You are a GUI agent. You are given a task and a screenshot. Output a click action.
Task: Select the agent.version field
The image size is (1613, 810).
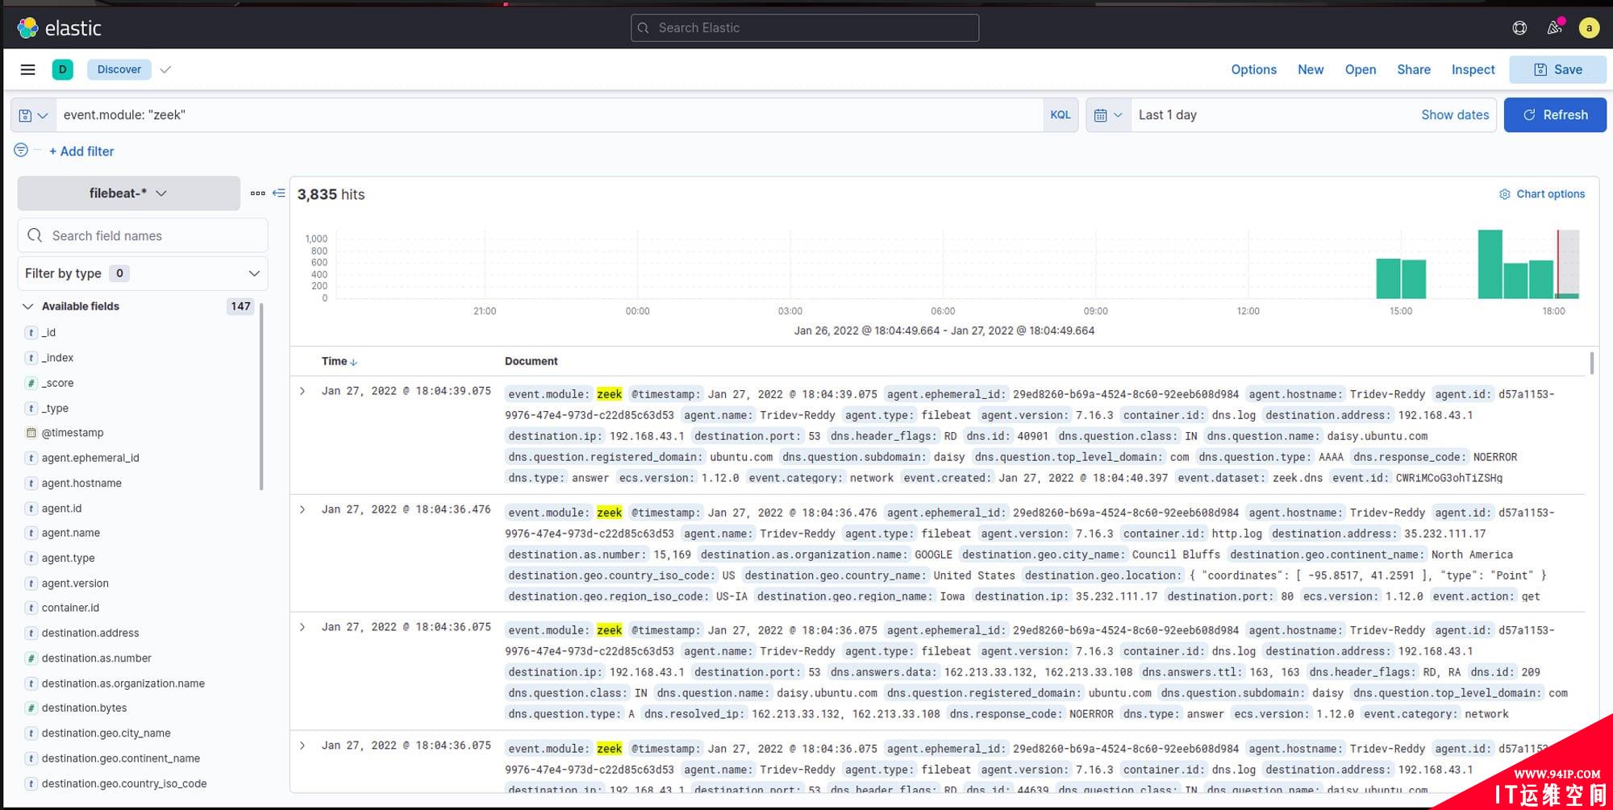tap(75, 584)
